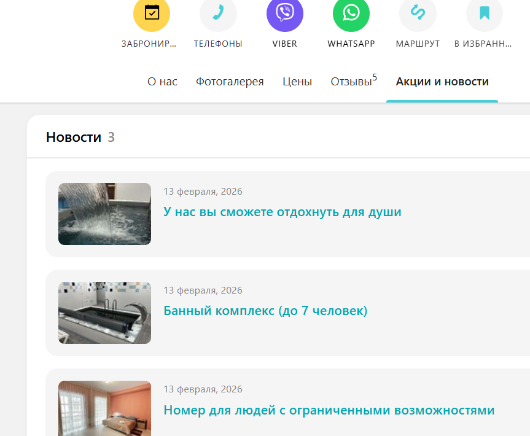Open Банный комплекс (до 7 человек) link
This screenshot has height=436, width=530.
coord(265,311)
